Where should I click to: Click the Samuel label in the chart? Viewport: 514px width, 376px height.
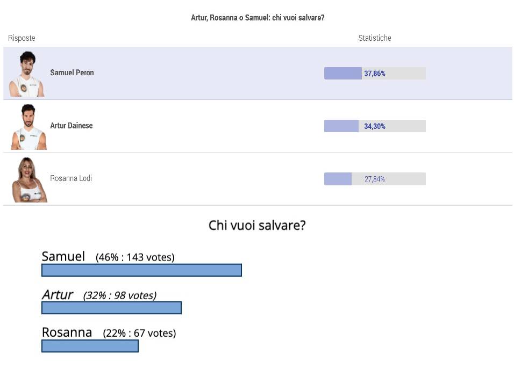63,256
